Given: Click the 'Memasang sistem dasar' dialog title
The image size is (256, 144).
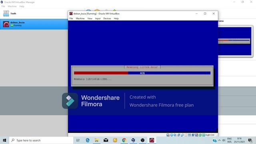Looking at the screenshot, I should click(142, 67).
